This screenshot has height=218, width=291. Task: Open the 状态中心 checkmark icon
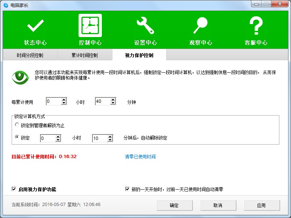pos(35,25)
